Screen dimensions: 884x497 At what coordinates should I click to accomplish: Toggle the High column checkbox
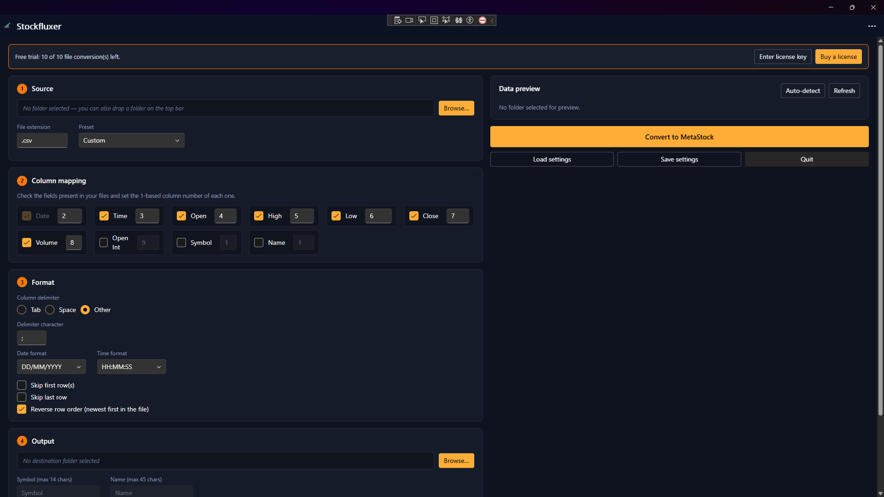[x=259, y=216]
